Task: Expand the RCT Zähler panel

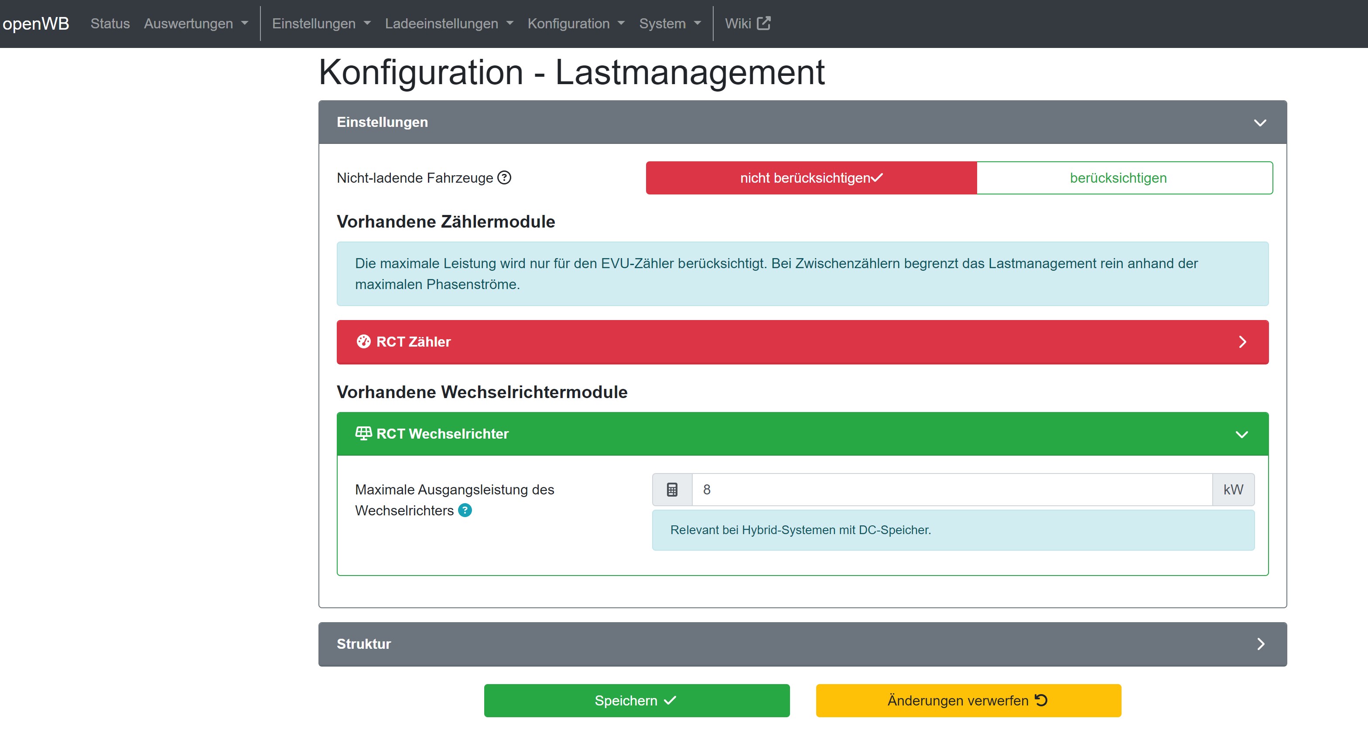Action: (1242, 342)
